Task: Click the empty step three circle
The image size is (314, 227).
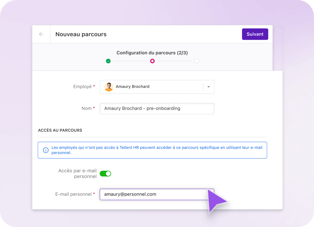Action: point(196,61)
